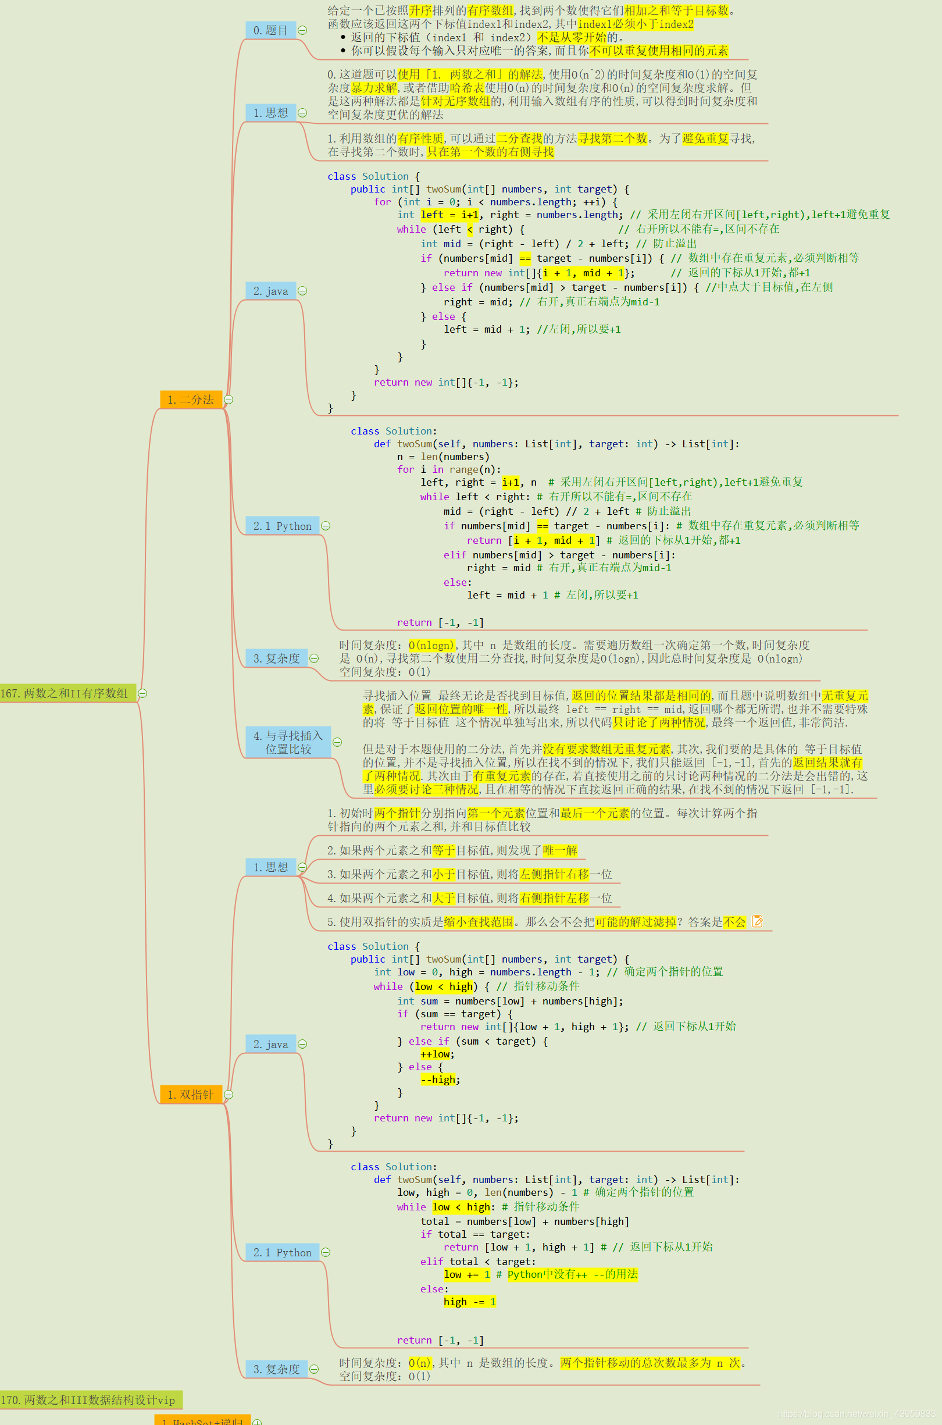942x1425 pixels.
Task: Select the 2.1 Python label in 二分法 branch
Action: click(283, 526)
